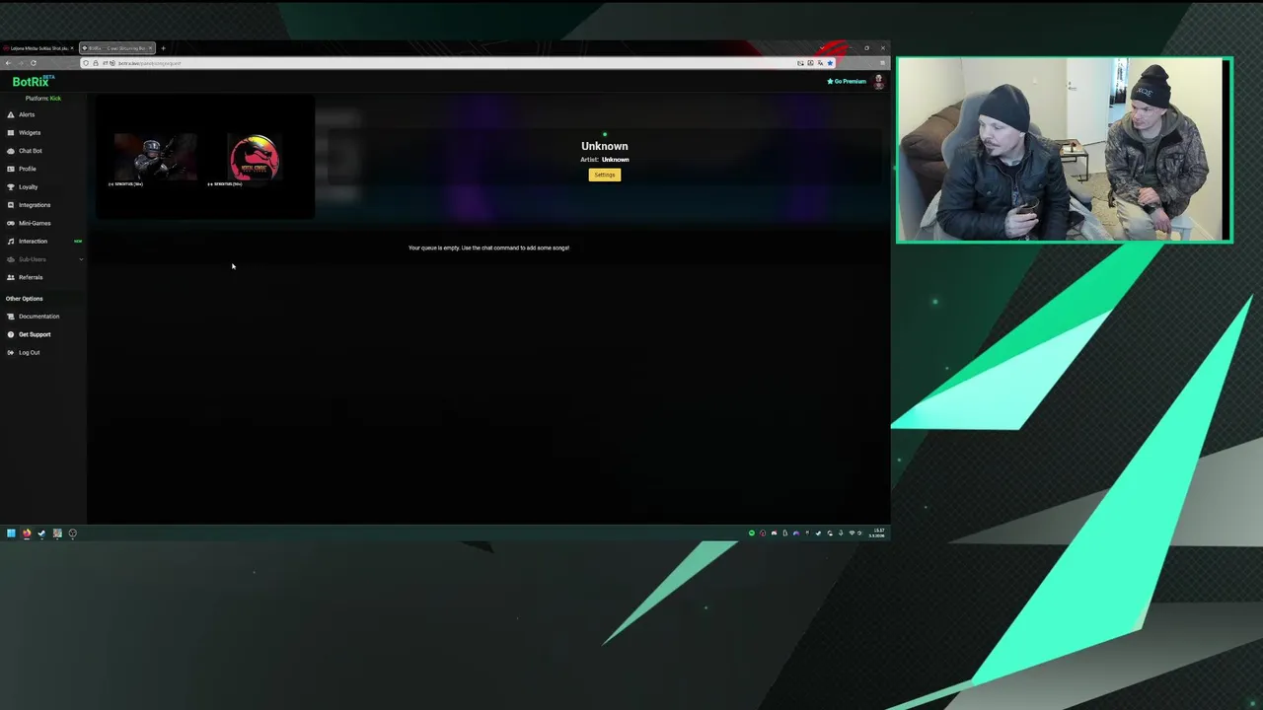Click the Get Support link

pos(35,334)
